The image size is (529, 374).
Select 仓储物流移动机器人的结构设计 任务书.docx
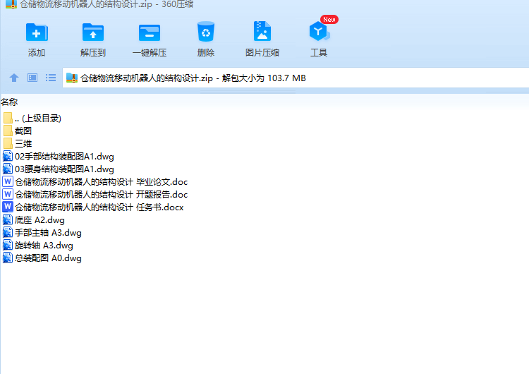(99, 207)
